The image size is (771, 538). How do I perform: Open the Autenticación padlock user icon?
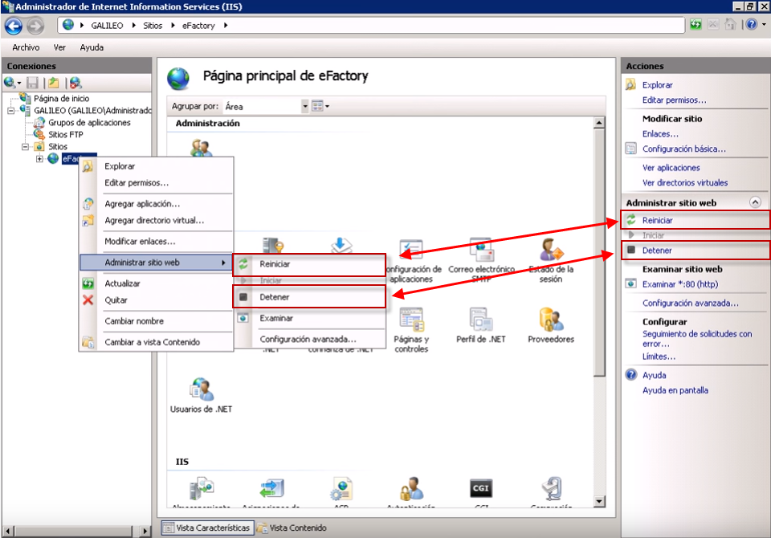coord(411,488)
